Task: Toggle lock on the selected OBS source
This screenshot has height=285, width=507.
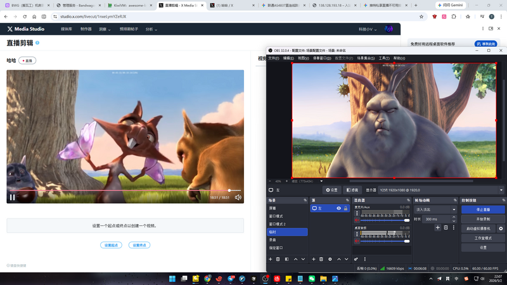Action: [x=345, y=208]
